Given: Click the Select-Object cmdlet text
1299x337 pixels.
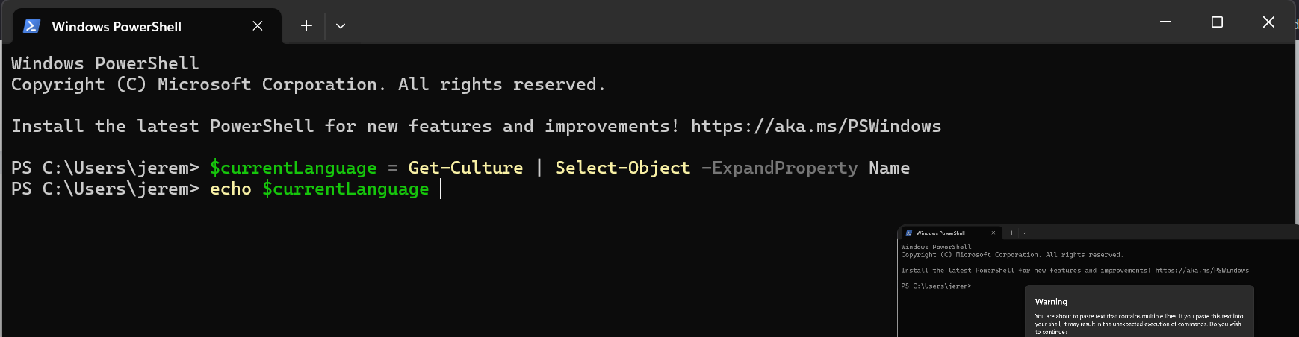Looking at the screenshot, I should click(622, 168).
